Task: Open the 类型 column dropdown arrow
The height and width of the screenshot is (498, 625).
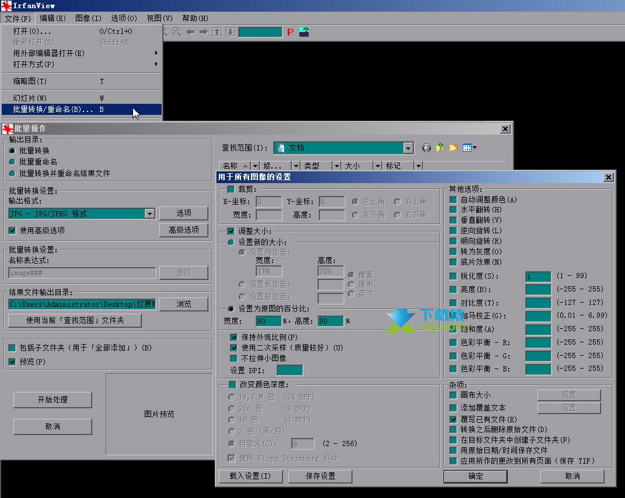Action: (337, 166)
